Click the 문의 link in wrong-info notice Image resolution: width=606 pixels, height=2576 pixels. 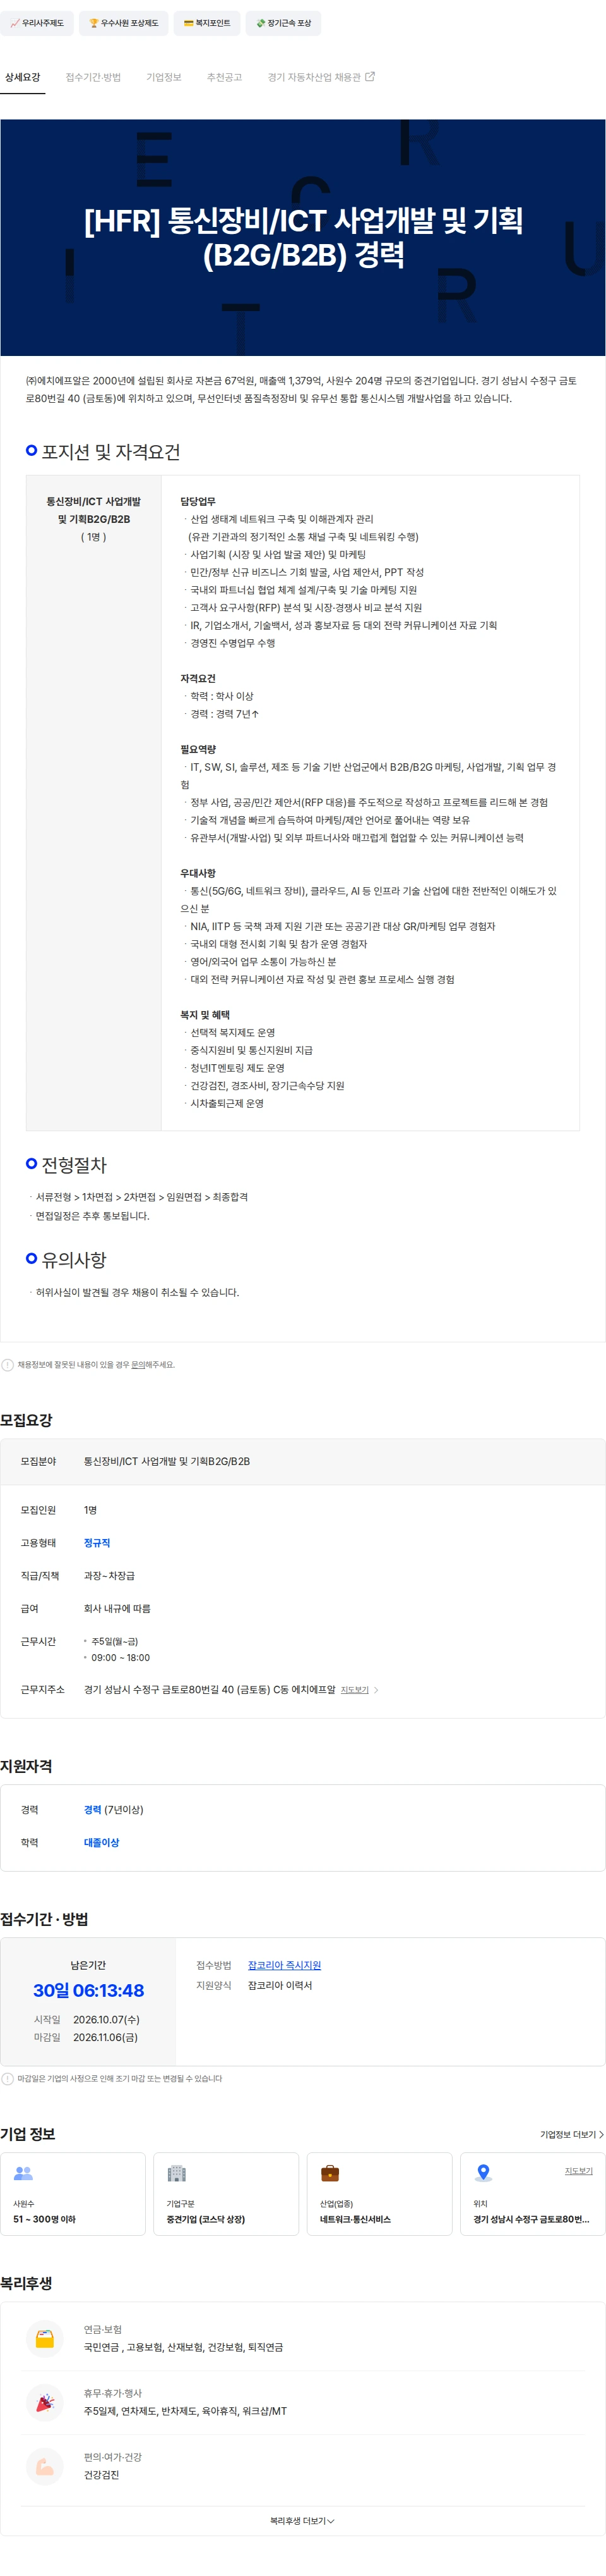[139, 1364]
